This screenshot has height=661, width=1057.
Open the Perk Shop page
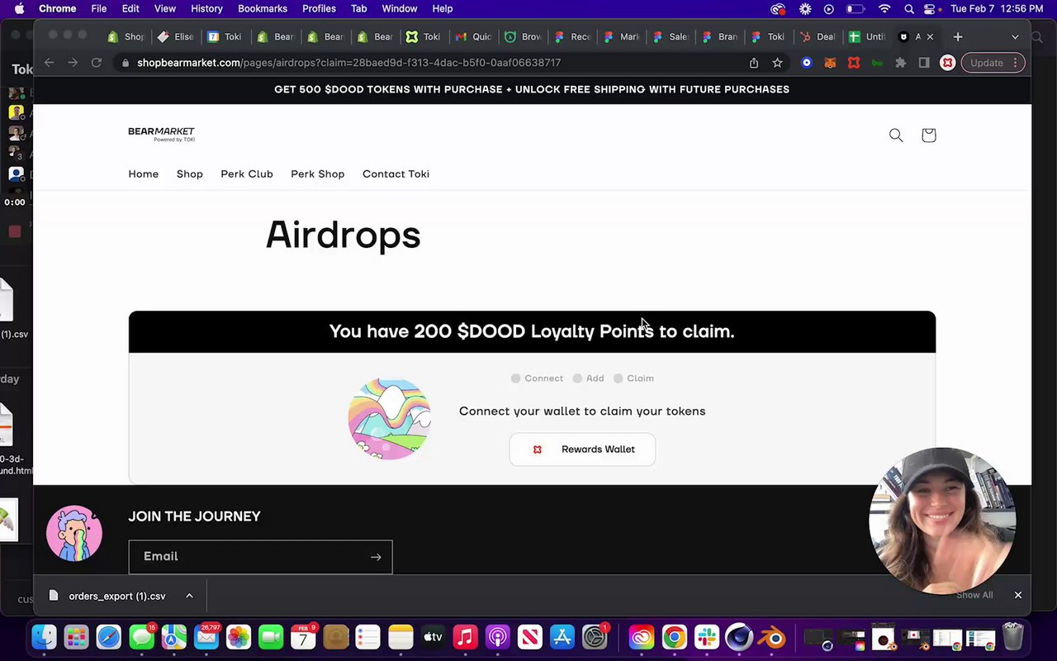(317, 174)
